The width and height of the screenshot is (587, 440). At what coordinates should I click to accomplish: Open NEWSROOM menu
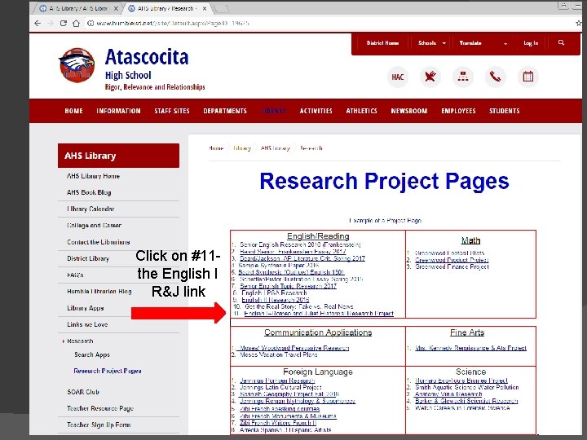[409, 111]
